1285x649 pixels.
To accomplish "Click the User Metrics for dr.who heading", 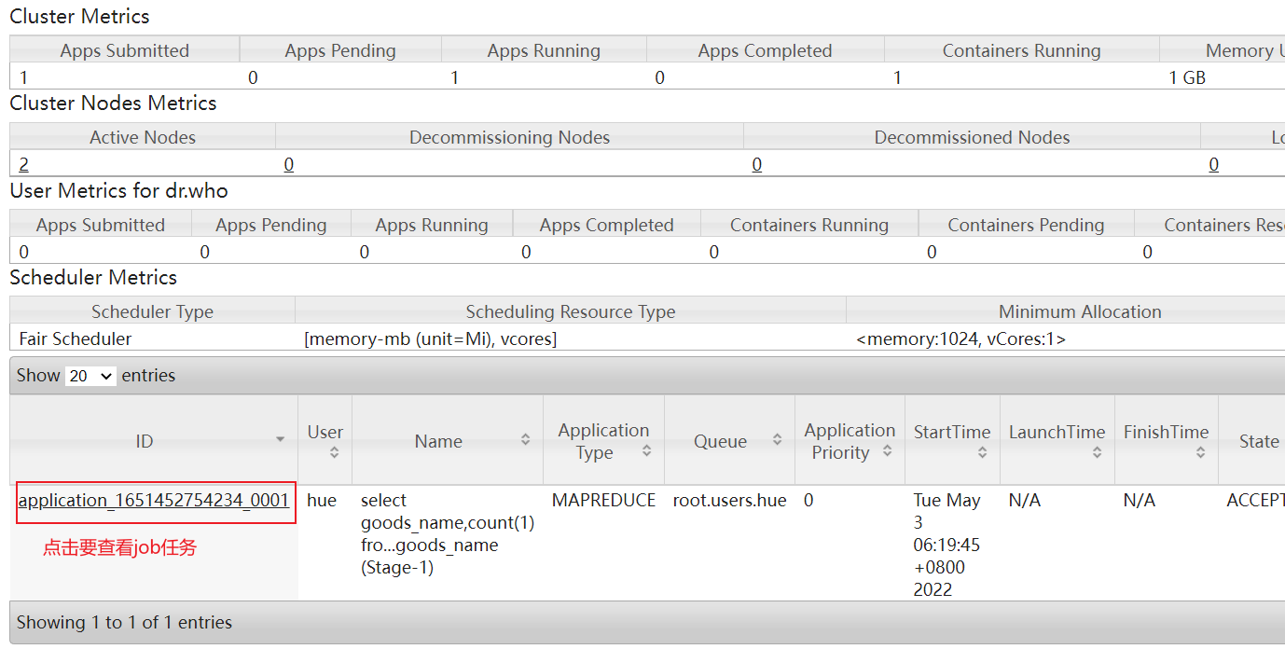I will 118,191.
